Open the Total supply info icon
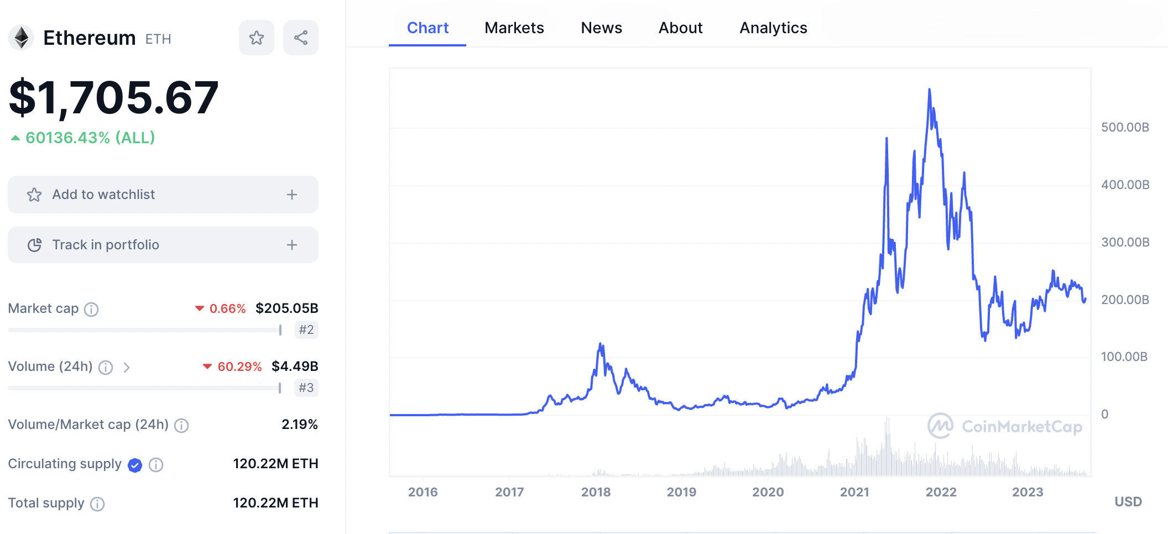This screenshot has width=1168, height=534. click(x=97, y=504)
